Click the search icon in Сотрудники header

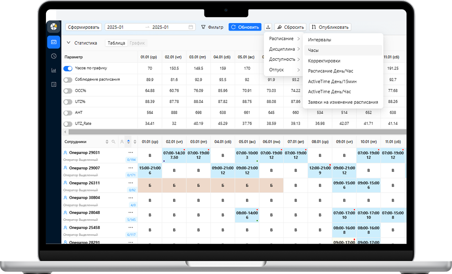[x=113, y=142]
